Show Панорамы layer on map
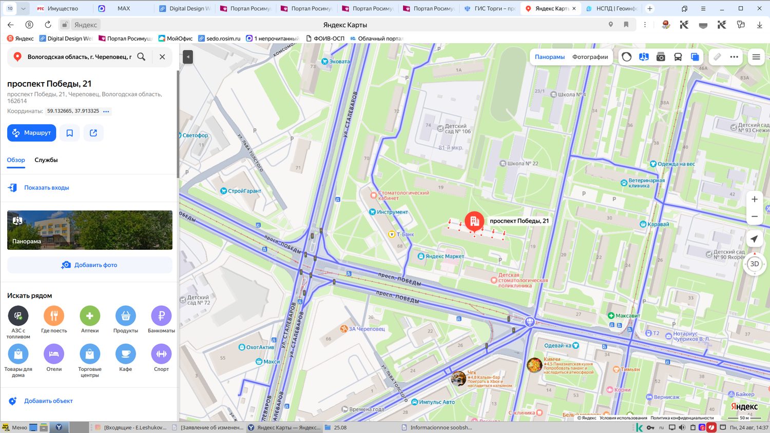Viewport: 770px width, 433px height. pos(550,57)
